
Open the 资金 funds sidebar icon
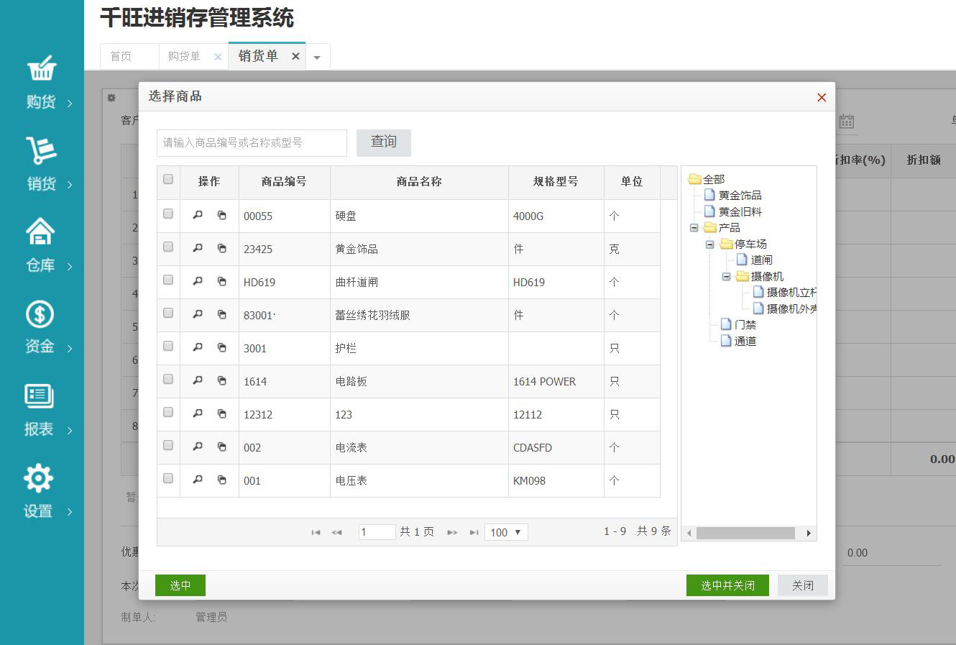pyautogui.click(x=40, y=314)
